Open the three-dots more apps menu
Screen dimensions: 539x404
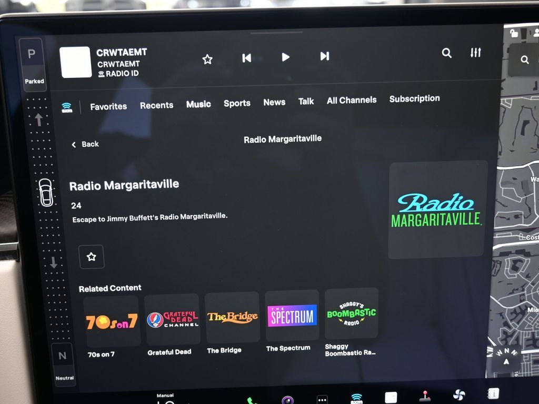(322, 400)
